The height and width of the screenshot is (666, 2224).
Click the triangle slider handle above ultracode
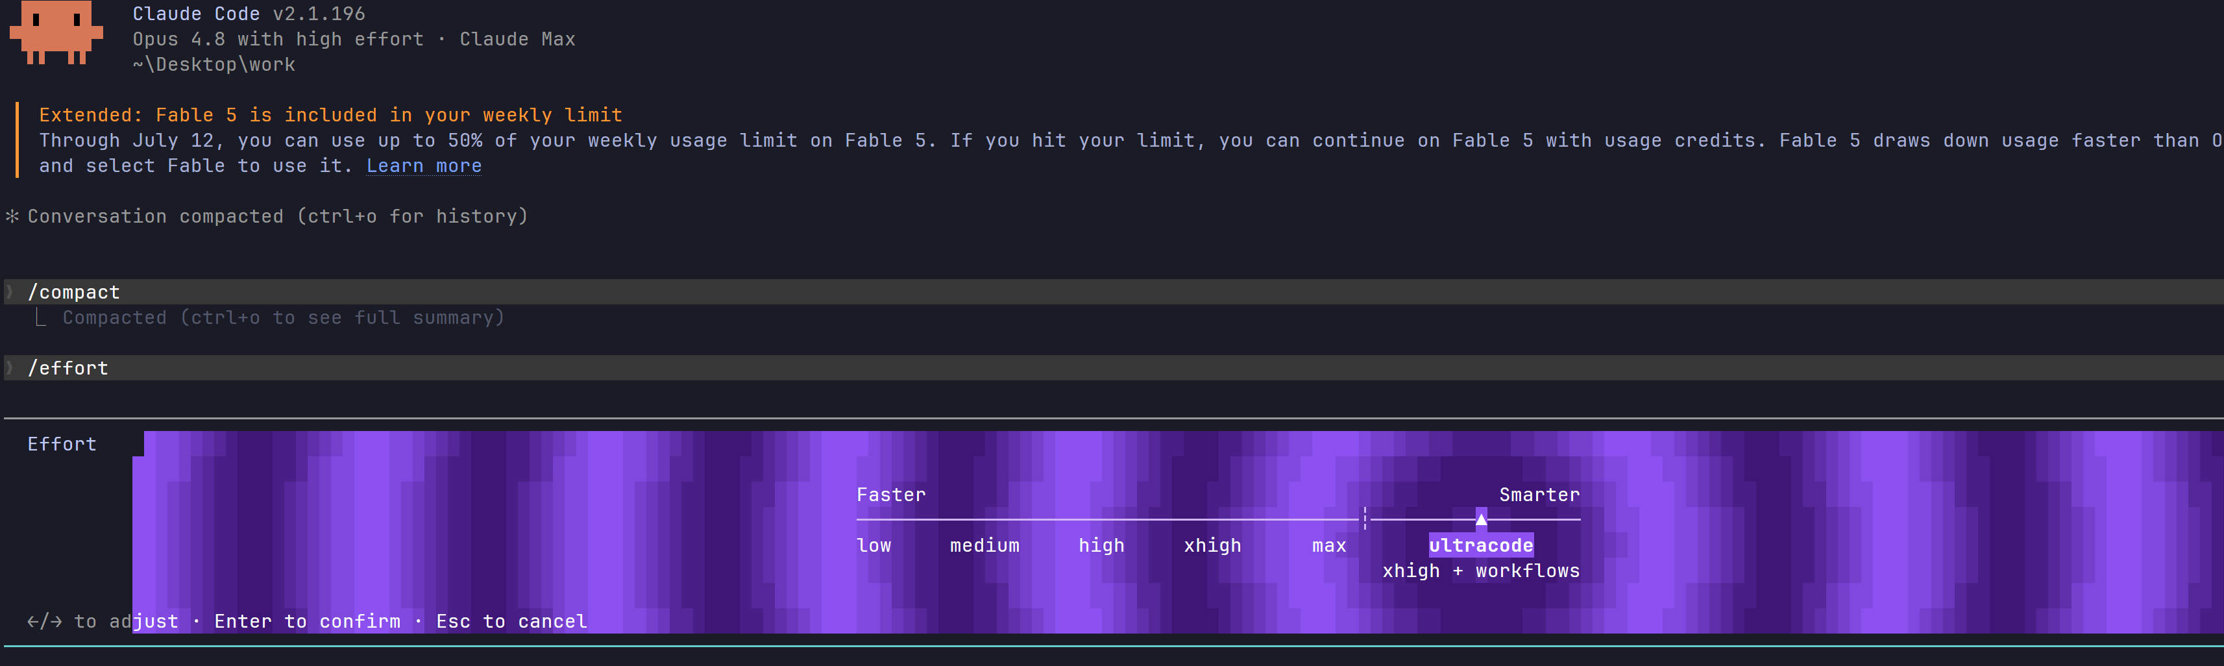click(x=1481, y=519)
